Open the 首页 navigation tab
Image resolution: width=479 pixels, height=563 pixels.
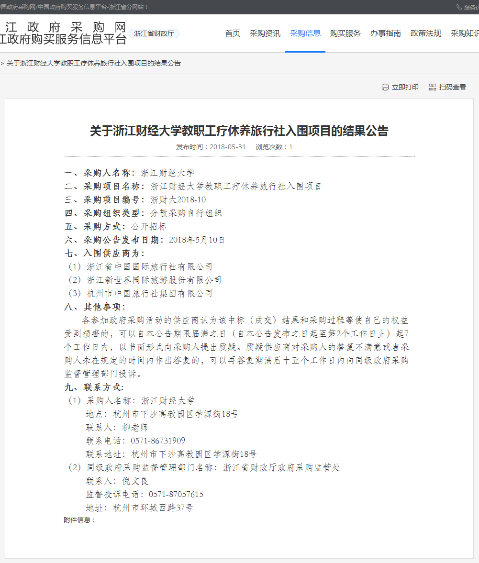pyautogui.click(x=232, y=33)
